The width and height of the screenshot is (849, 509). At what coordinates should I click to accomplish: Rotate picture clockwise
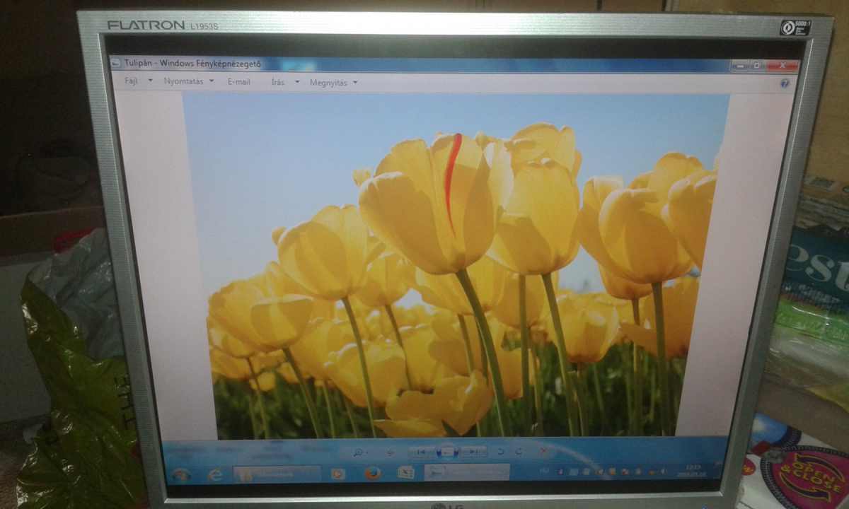click(x=519, y=450)
